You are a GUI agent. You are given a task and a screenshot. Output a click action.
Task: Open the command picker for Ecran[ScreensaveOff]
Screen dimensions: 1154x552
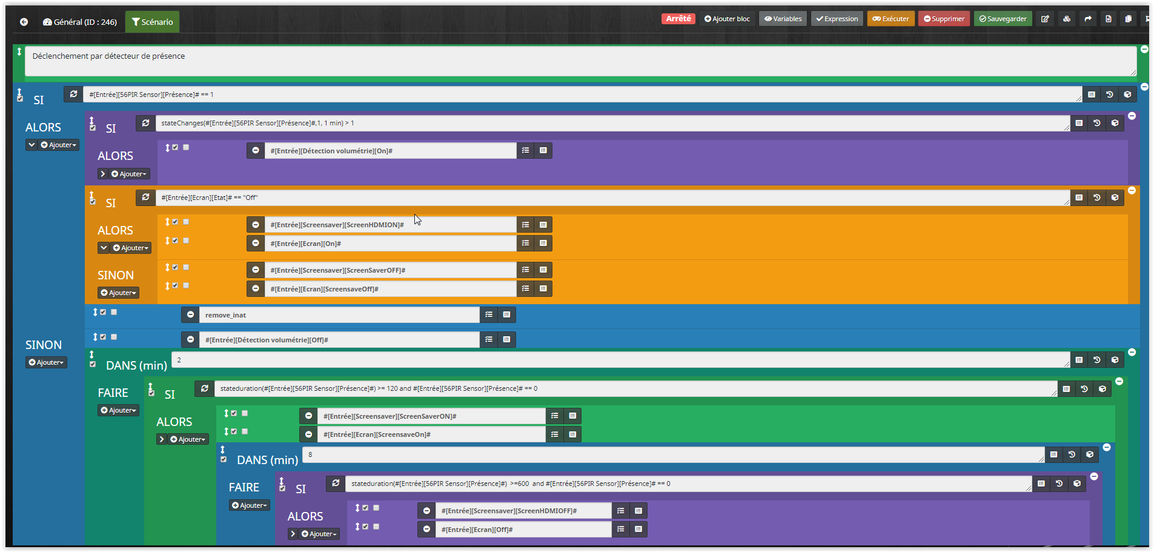[x=525, y=288]
